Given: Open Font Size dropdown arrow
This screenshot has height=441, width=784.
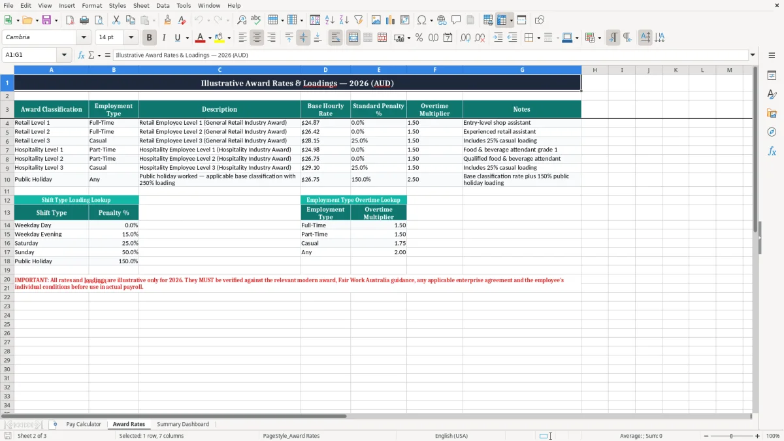Looking at the screenshot, I should [131, 38].
